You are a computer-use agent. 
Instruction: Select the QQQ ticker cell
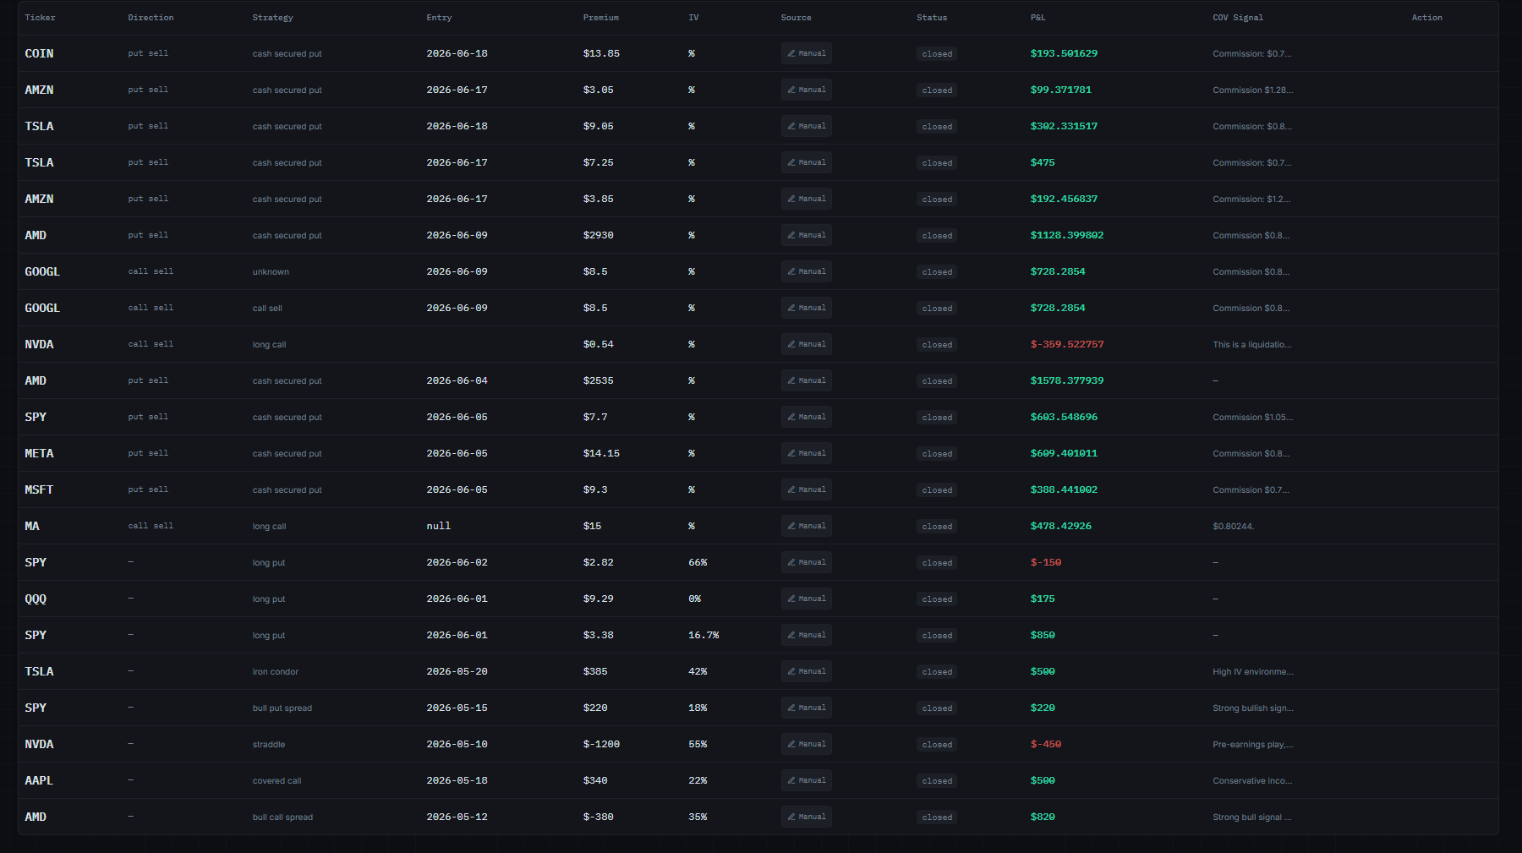[36, 599]
